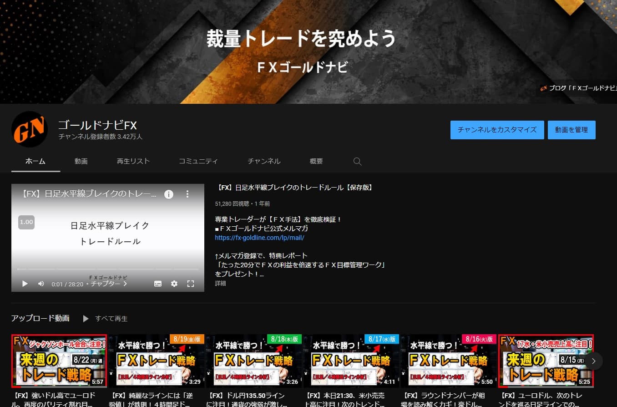The width and height of the screenshot is (617, 407).
Task: Open the 再生リスト tab
Action: click(133, 161)
